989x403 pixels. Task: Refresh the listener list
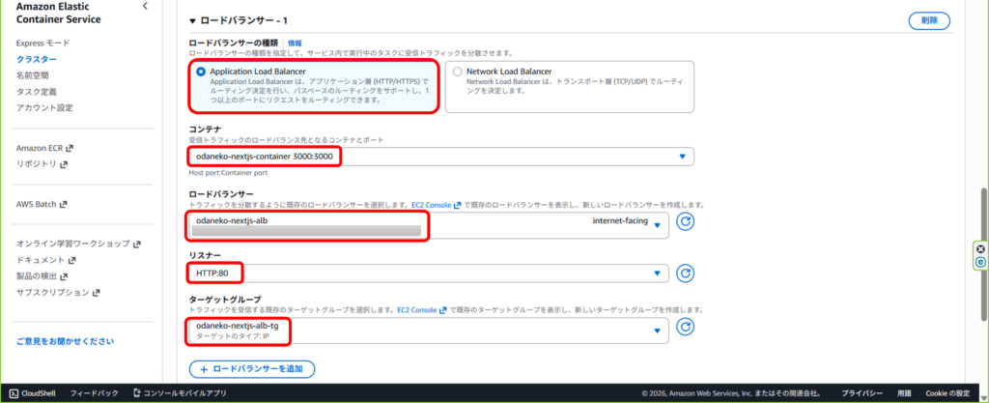pos(685,273)
